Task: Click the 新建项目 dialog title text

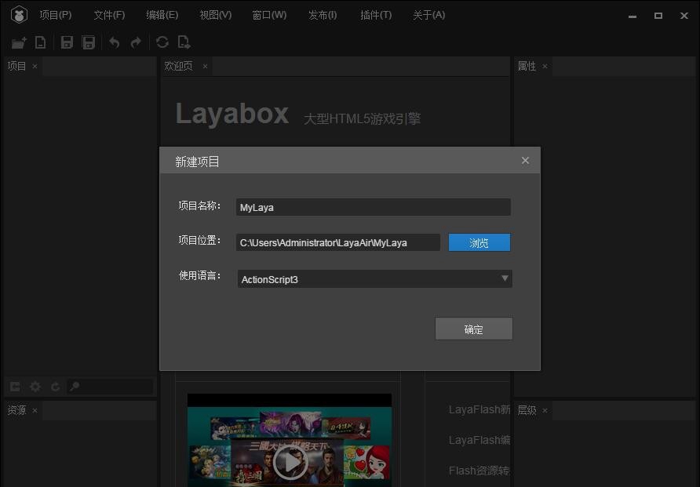Action: 197,162
